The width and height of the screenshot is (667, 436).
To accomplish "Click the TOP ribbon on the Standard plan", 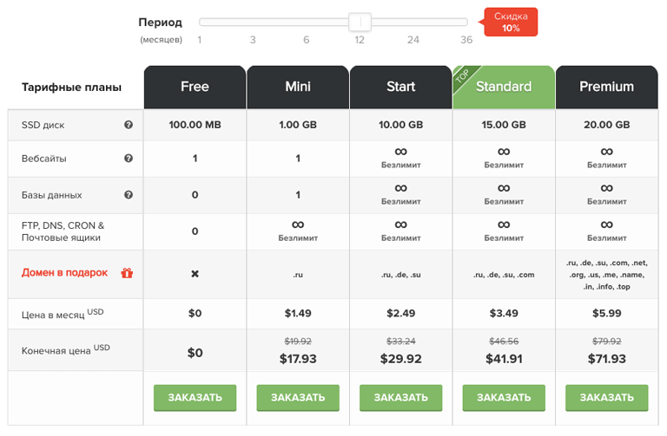I will point(464,77).
